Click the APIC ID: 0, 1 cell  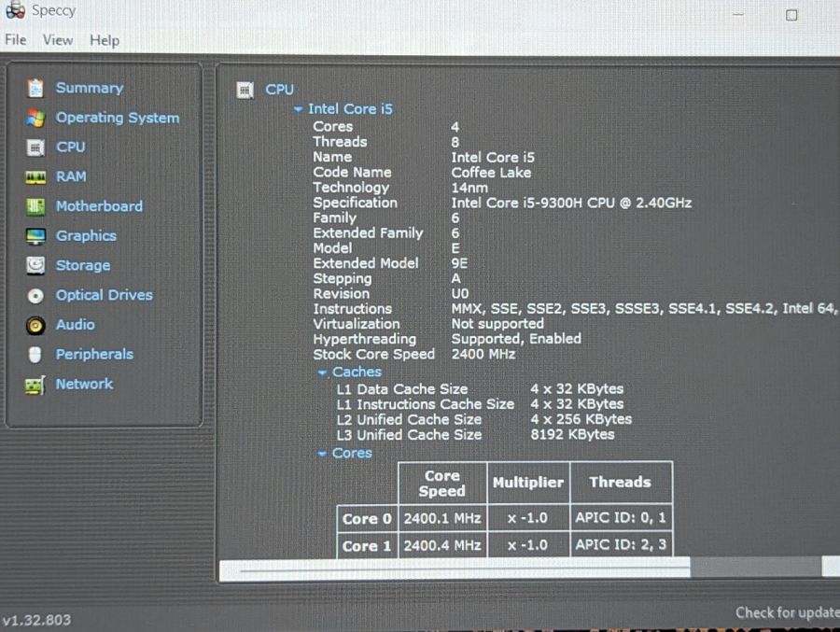[x=621, y=517]
